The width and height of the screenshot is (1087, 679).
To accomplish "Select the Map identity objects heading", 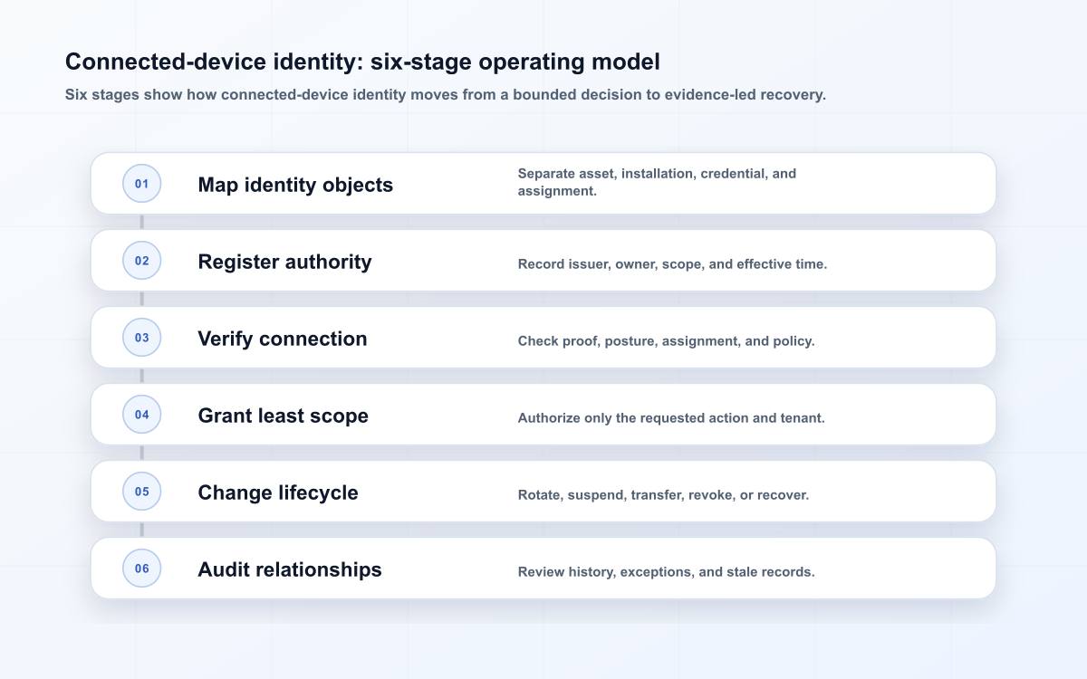I will (x=295, y=185).
